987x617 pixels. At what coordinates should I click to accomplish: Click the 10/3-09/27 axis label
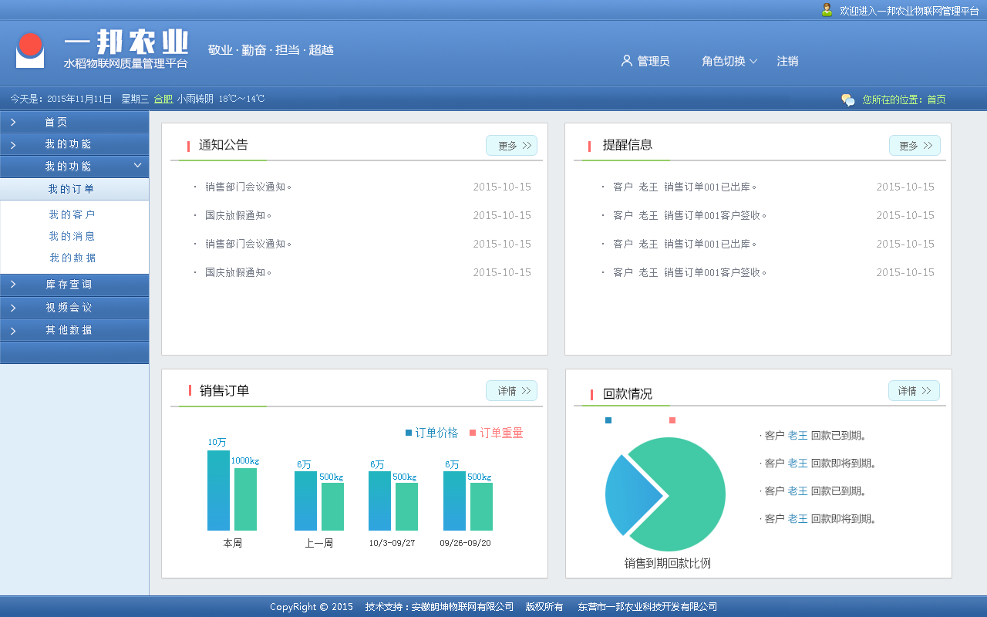392,543
